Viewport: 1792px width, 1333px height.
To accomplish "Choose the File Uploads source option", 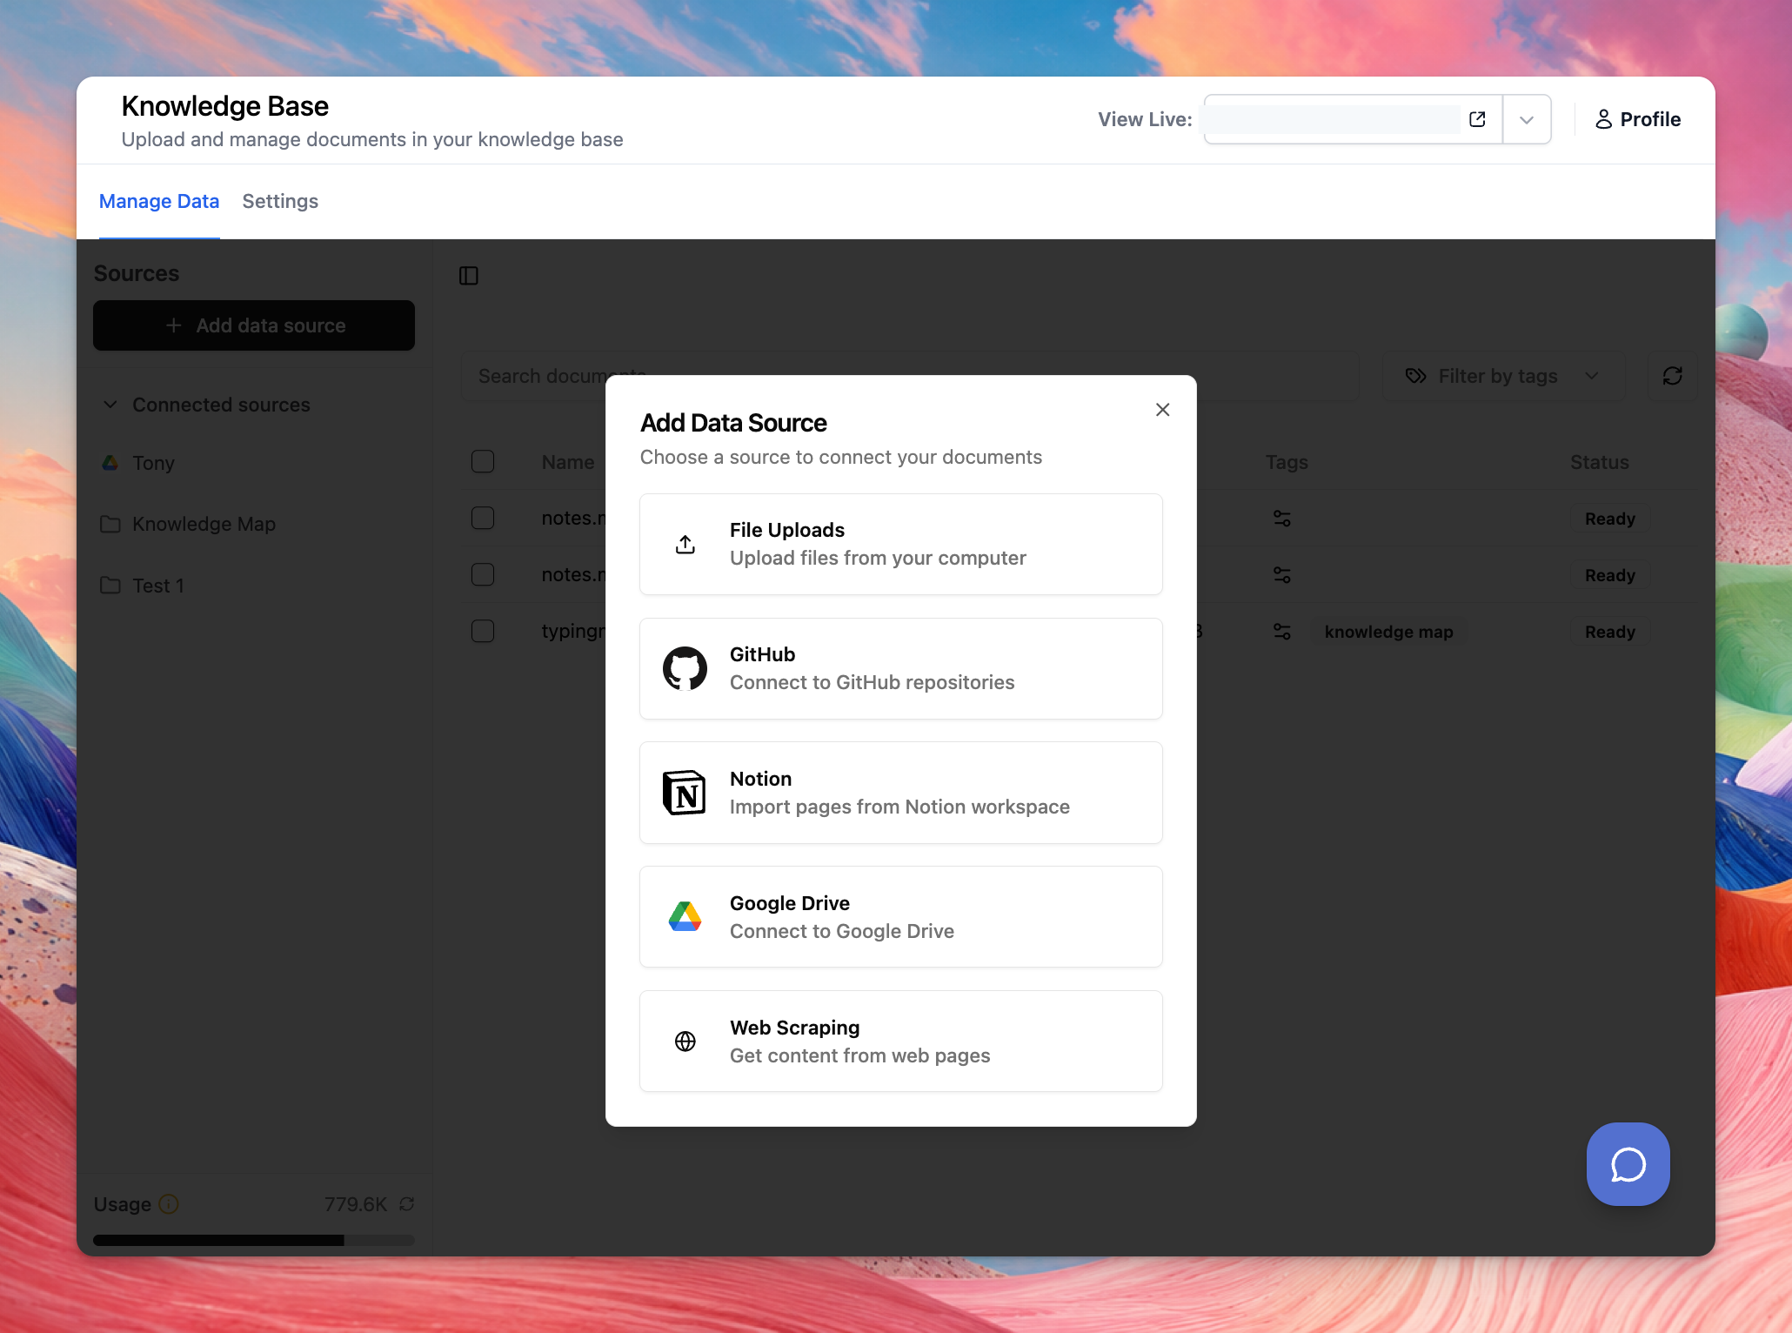I will tap(901, 545).
